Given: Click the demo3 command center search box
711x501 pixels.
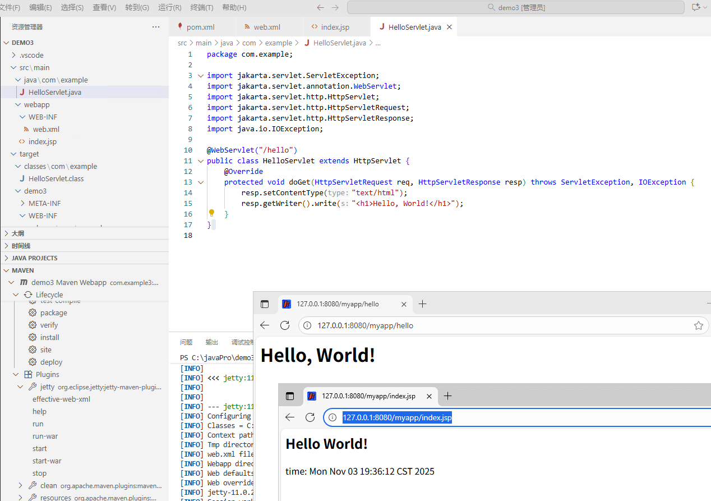Looking at the screenshot, I should click(515, 7).
